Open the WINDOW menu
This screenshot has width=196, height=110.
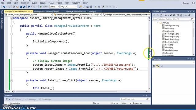tap(76, 3)
